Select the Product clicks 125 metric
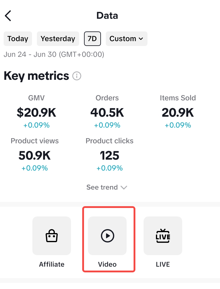This screenshot has height=289, width=220. coord(109,155)
